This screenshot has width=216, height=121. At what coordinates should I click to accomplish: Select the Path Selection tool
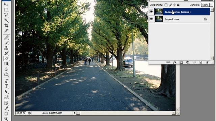pos(6,91)
